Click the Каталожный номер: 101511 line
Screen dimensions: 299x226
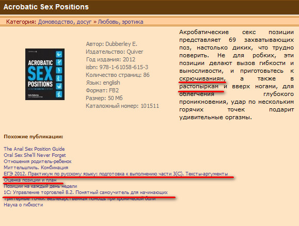(122, 106)
